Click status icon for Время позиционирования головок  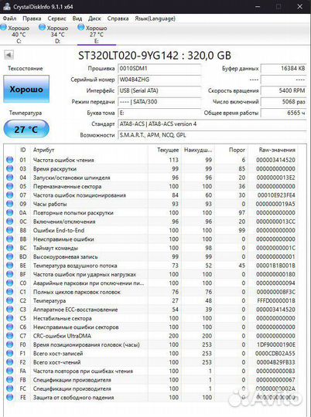[9, 344]
